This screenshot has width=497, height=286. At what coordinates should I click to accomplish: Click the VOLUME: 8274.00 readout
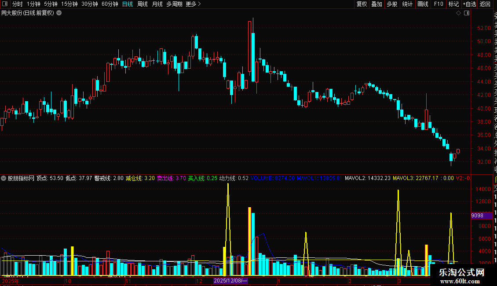[273, 178]
